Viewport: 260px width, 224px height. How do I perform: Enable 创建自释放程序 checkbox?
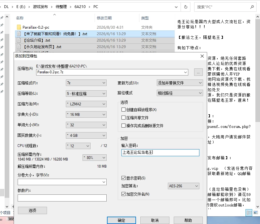pyautogui.click(x=123, y=109)
